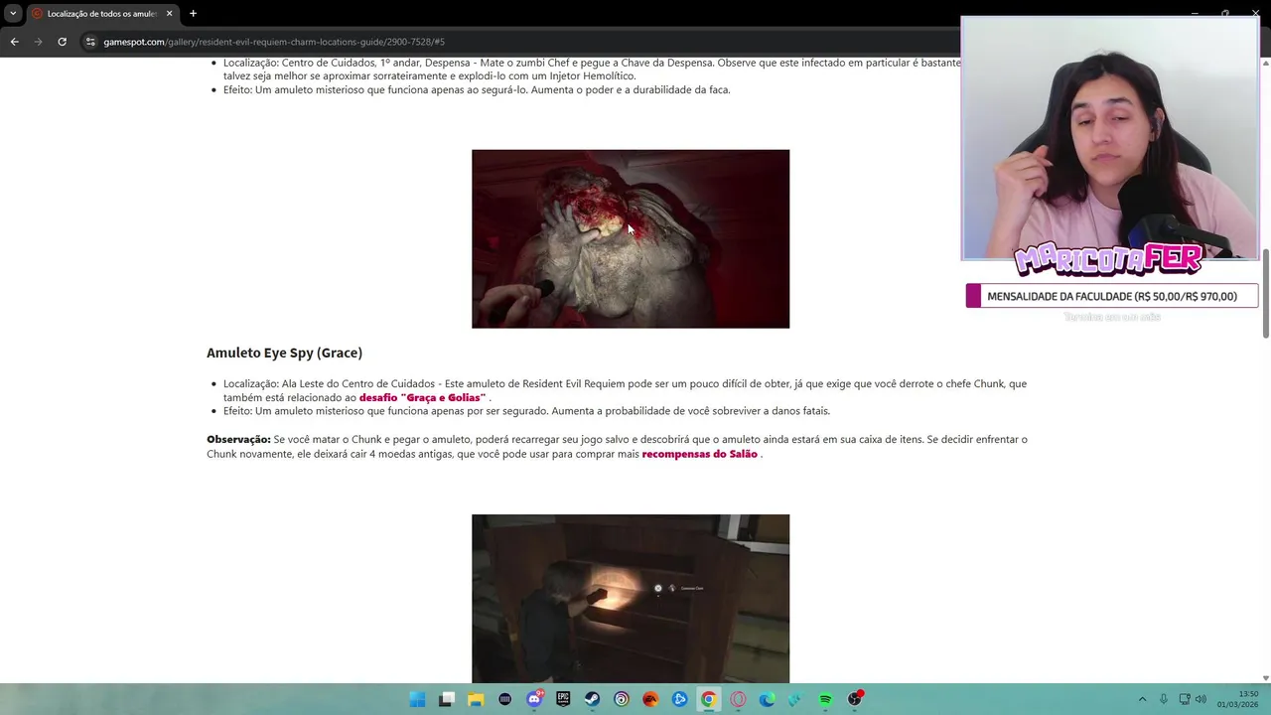Click the gamespot.com address bar URL
Screen dimensions: 1271x715
pyautogui.click(x=274, y=42)
